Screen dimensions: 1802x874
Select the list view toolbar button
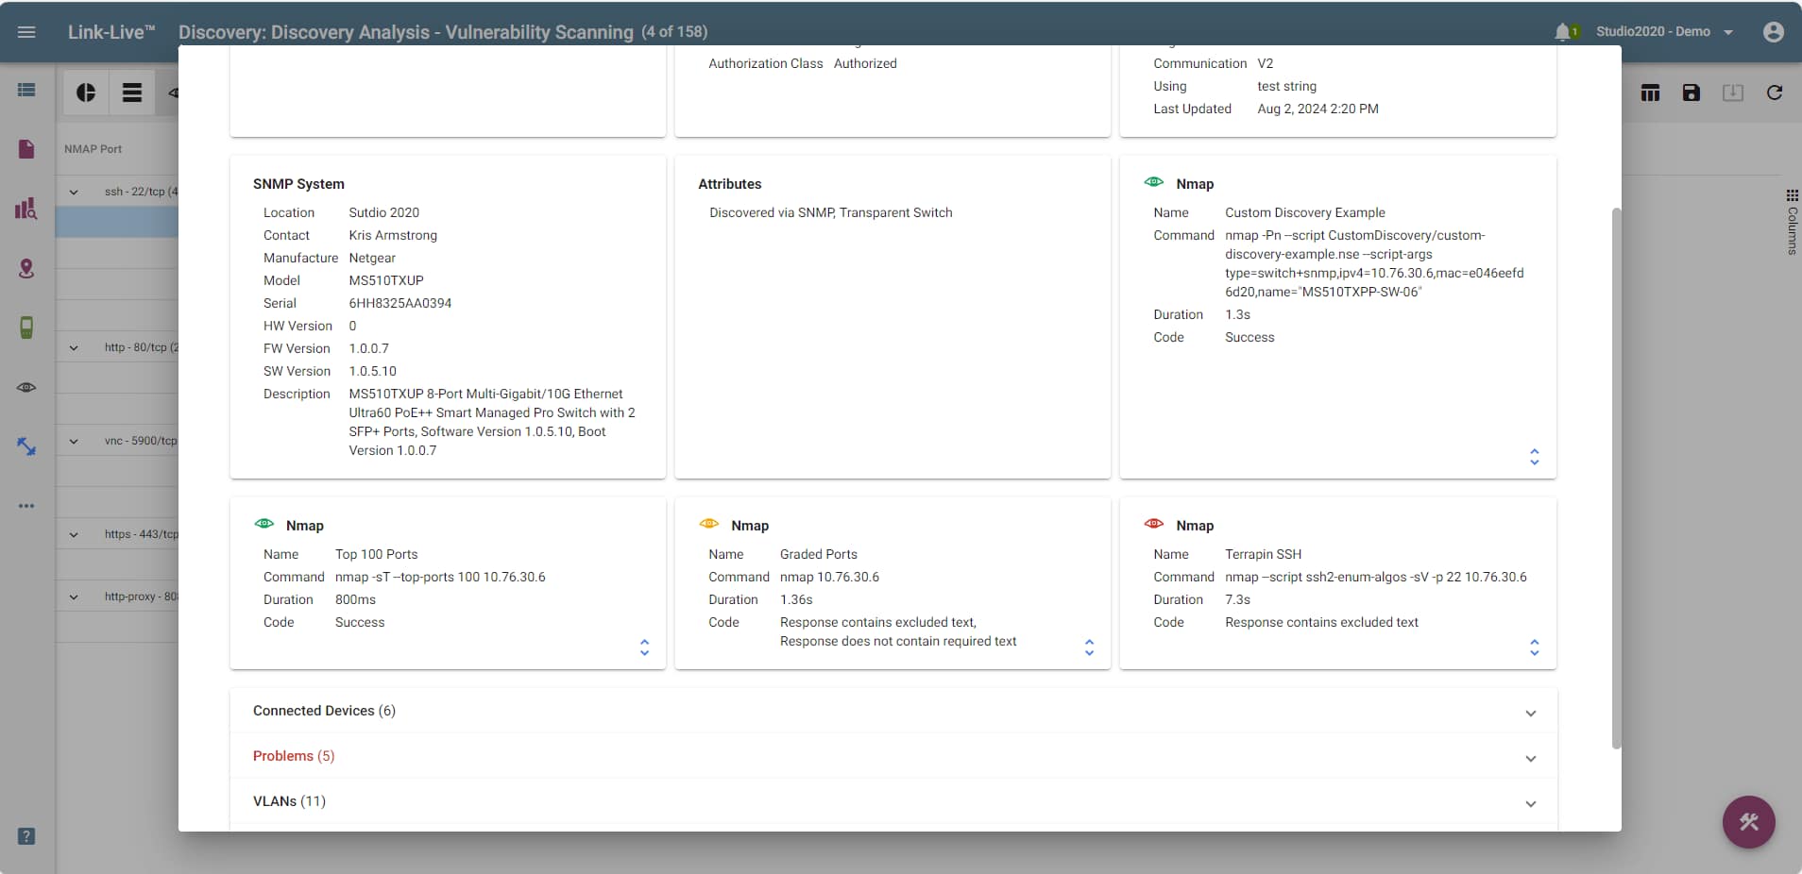click(132, 92)
